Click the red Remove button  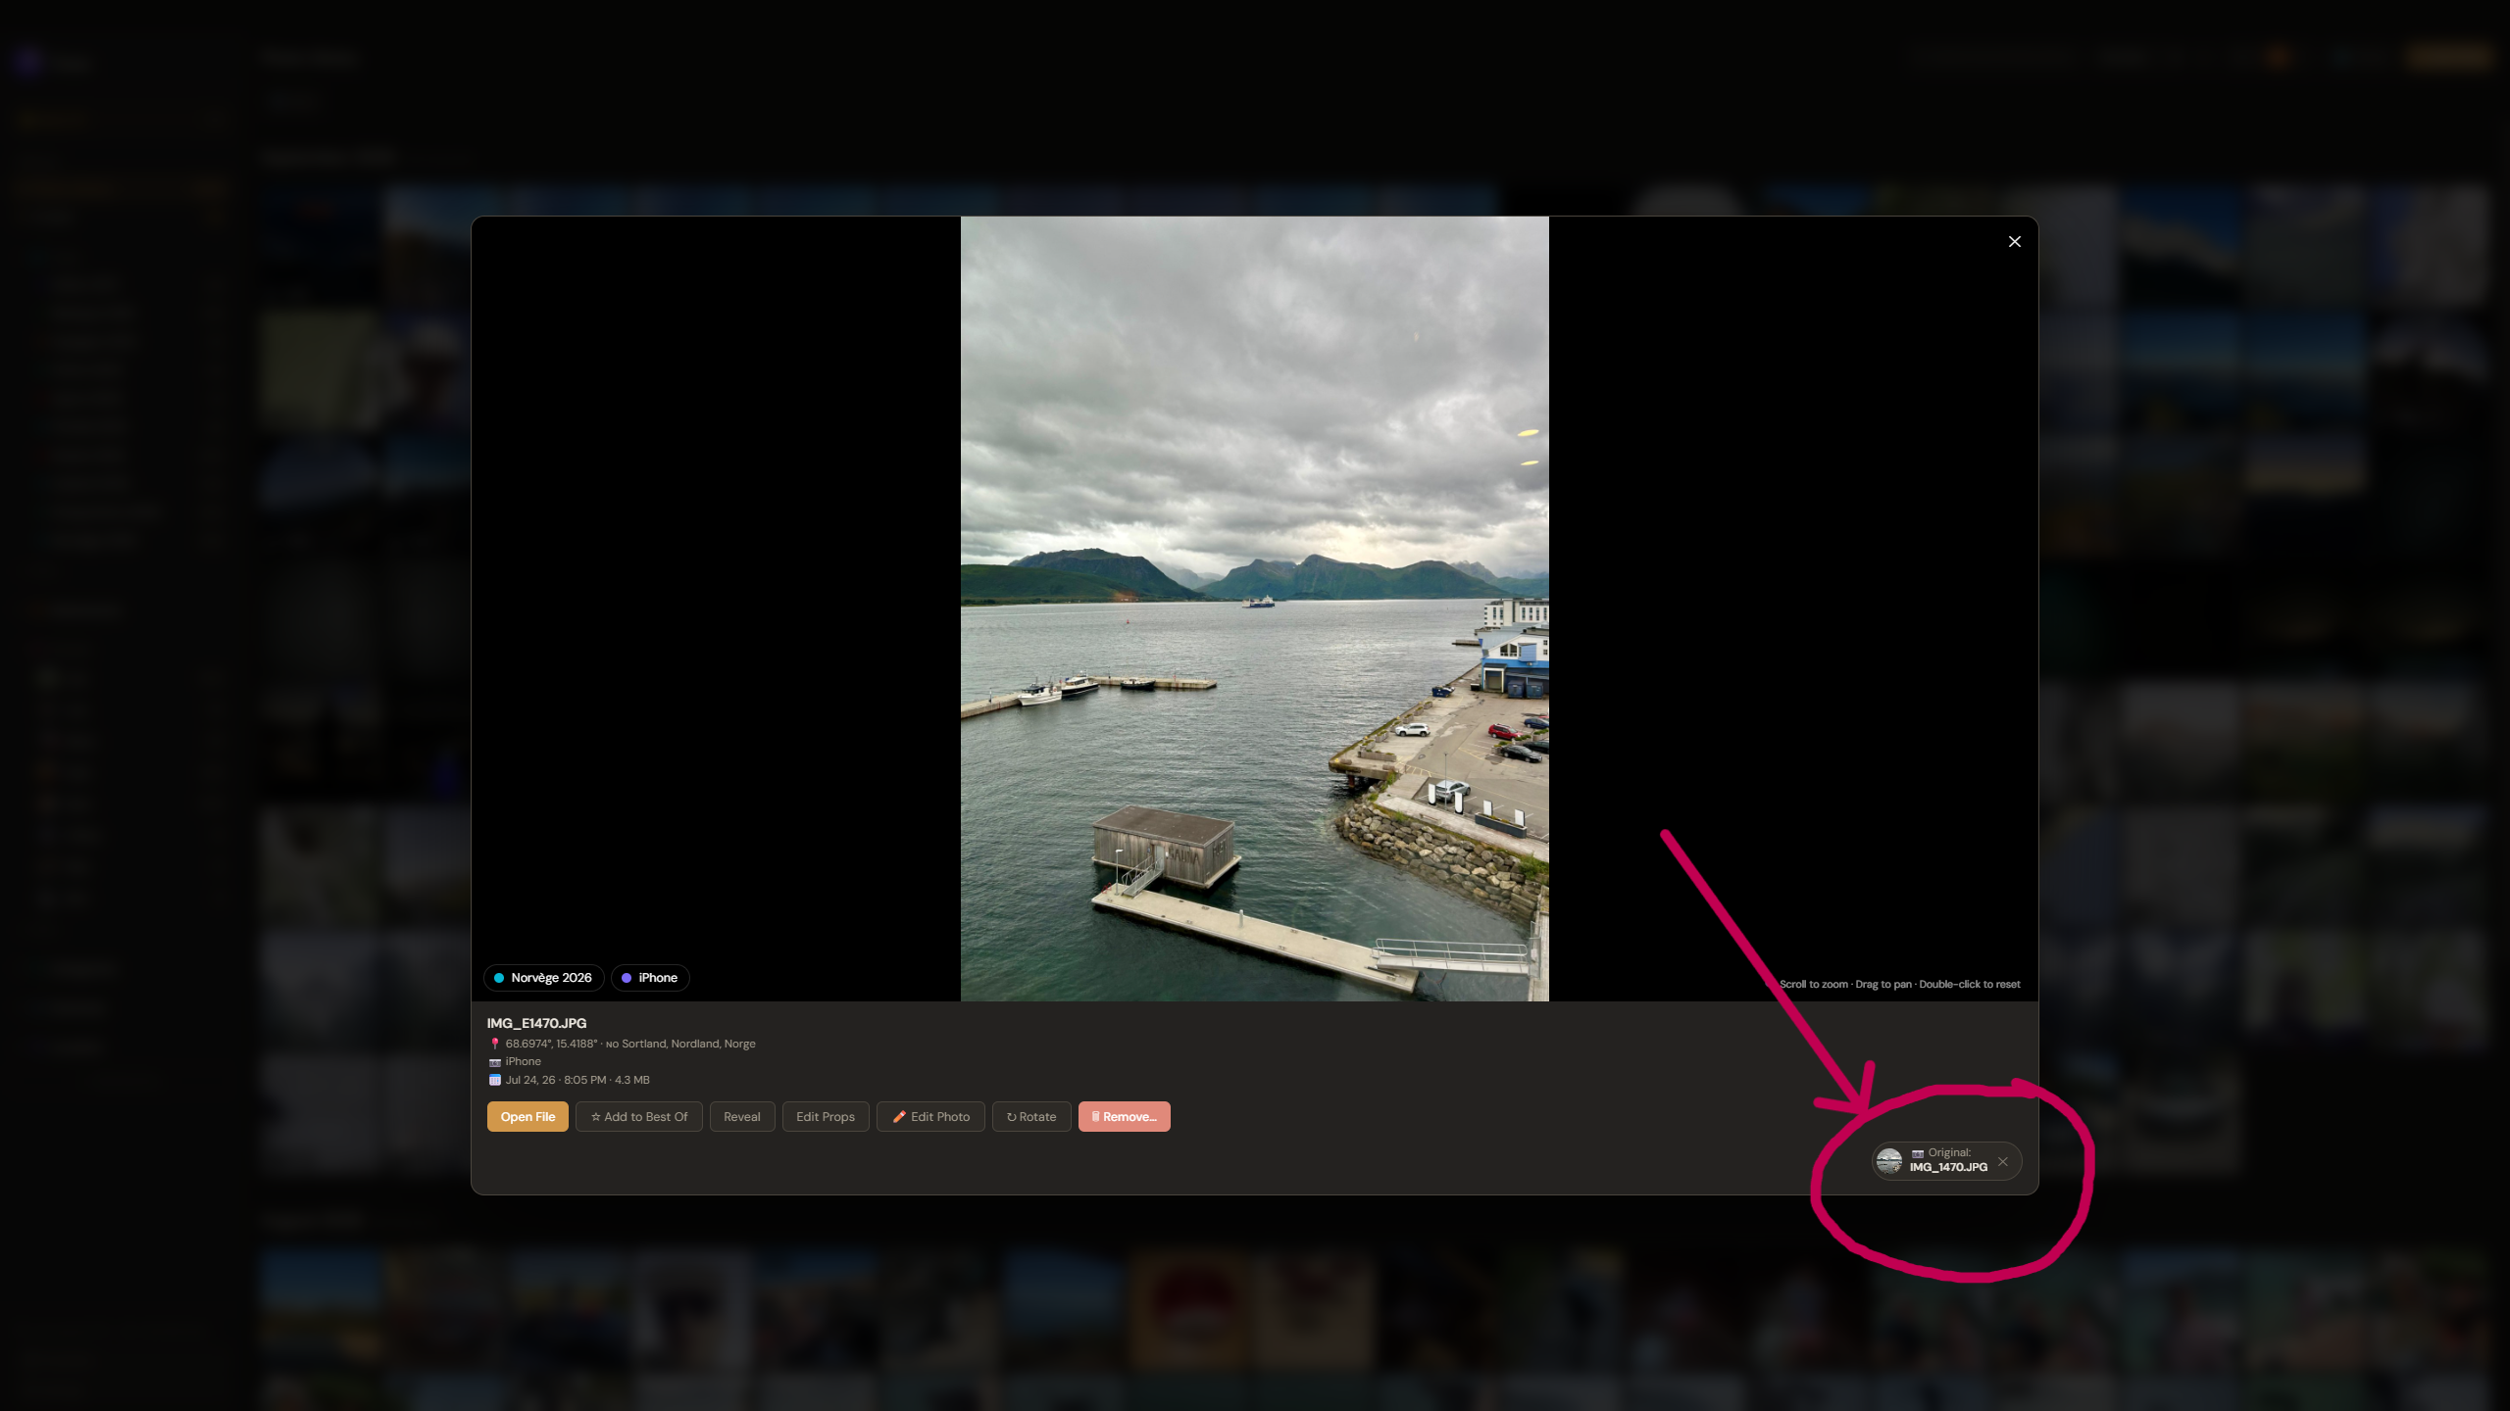click(x=1125, y=1116)
